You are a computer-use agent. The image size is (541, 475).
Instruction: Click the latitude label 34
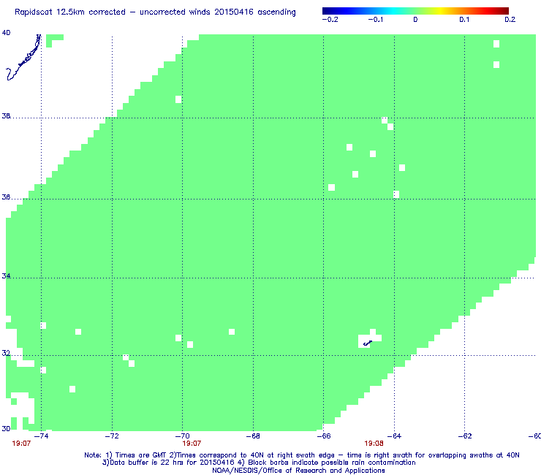click(6, 276)
